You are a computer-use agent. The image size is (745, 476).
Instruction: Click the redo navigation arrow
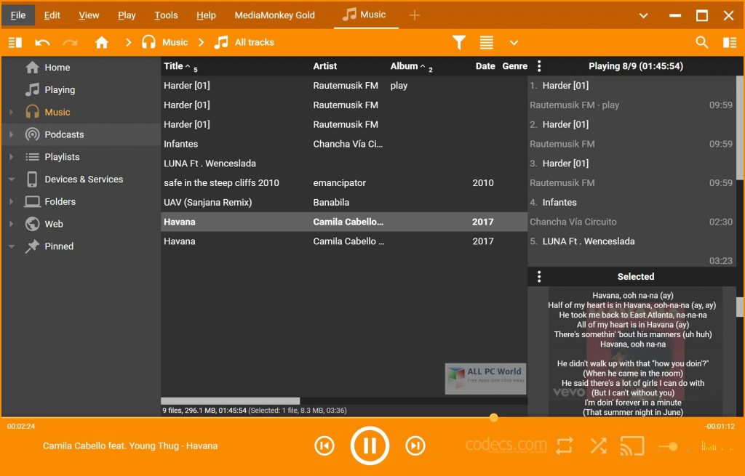pyautogui.click(x=70, y=43)
